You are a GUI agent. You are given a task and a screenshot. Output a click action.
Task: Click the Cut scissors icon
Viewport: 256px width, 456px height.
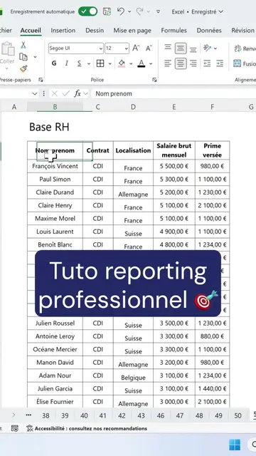pos(23,45)
